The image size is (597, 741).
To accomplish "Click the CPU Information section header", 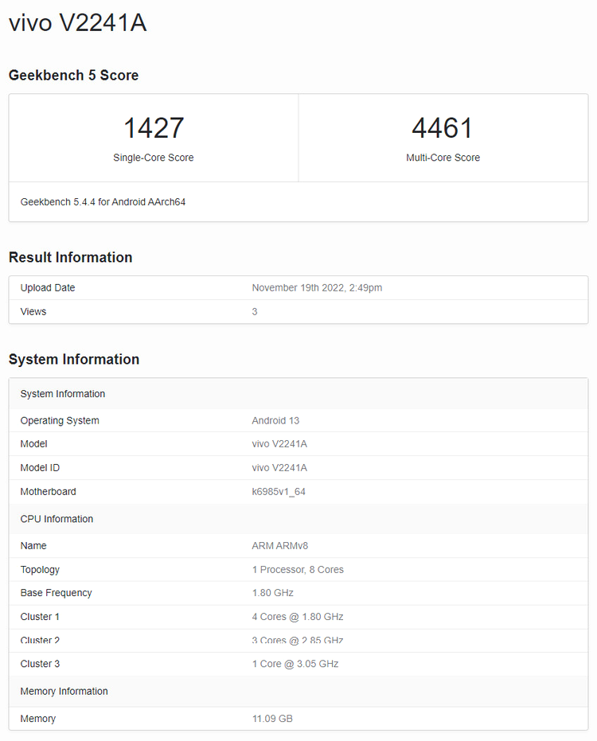I will click(298, 519).
